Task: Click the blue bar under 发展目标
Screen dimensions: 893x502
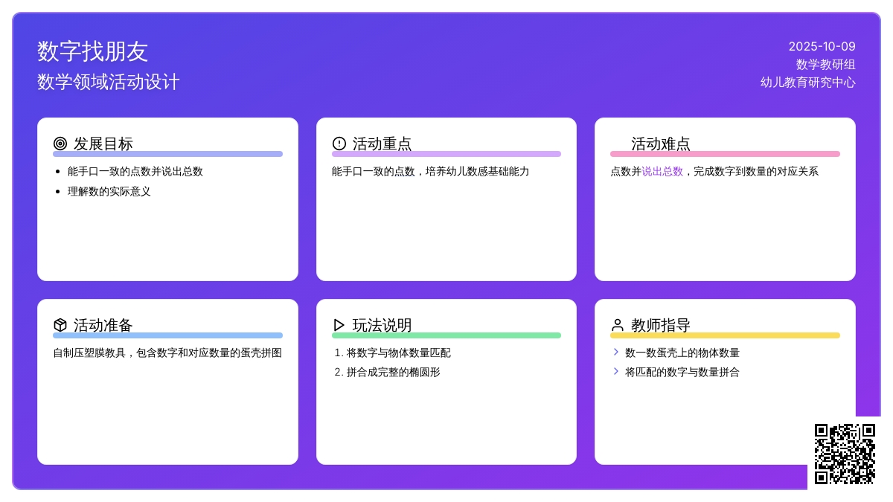Action: (167, 154)
